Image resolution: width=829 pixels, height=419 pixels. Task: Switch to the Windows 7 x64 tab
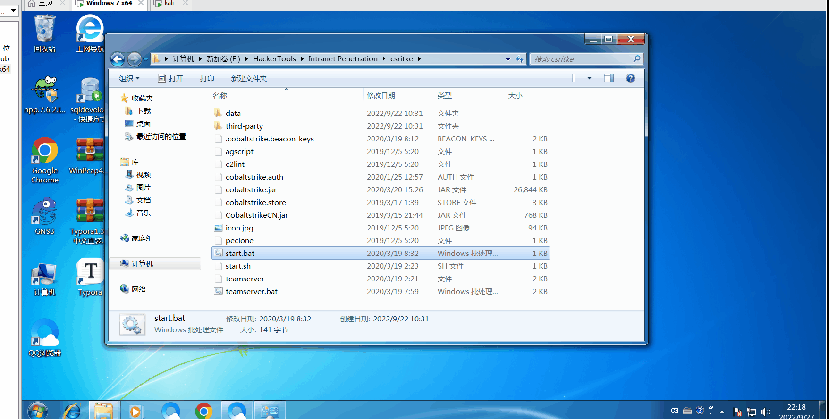(109, 4)
